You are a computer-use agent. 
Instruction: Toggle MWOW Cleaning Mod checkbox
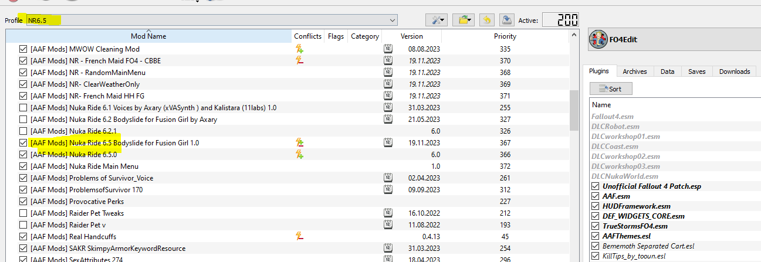23,49
